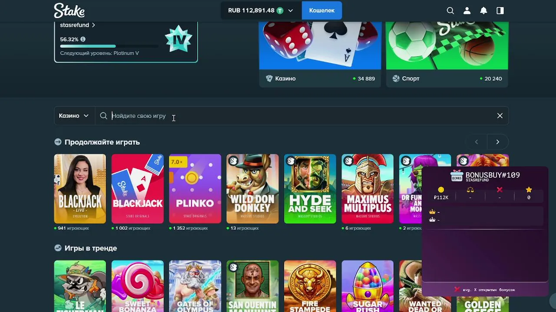556x312 pixels.
Task: Click the coin icon above ₽112K
Action: [441, 190]
